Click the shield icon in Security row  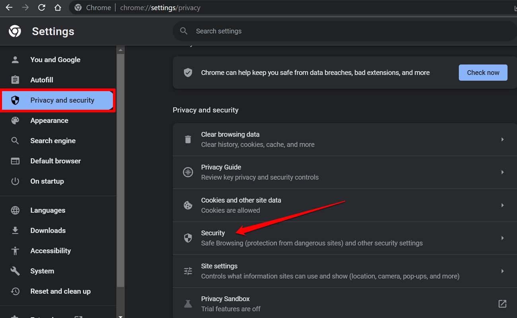pyautogui.click(x=188, y=238)
